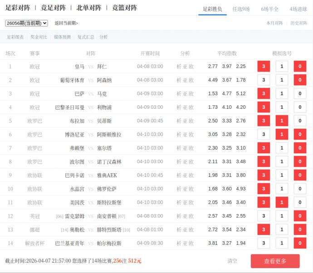
Task: Switch to the 任选9场 tab
Action: [x=241, y=9]
